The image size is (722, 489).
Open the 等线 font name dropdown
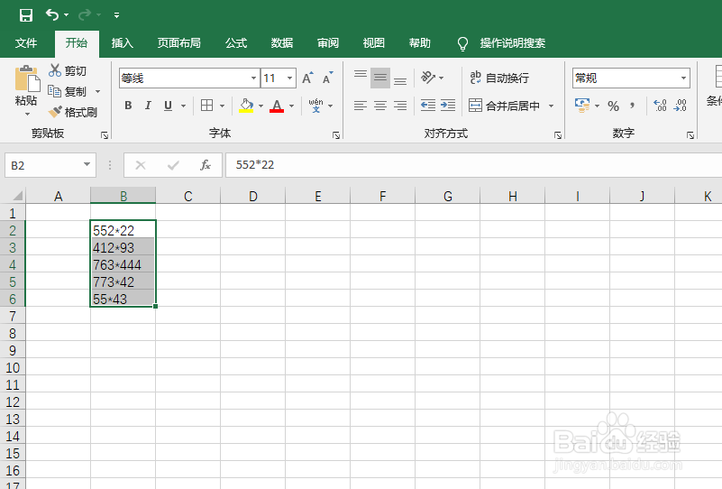coord(253,78)
